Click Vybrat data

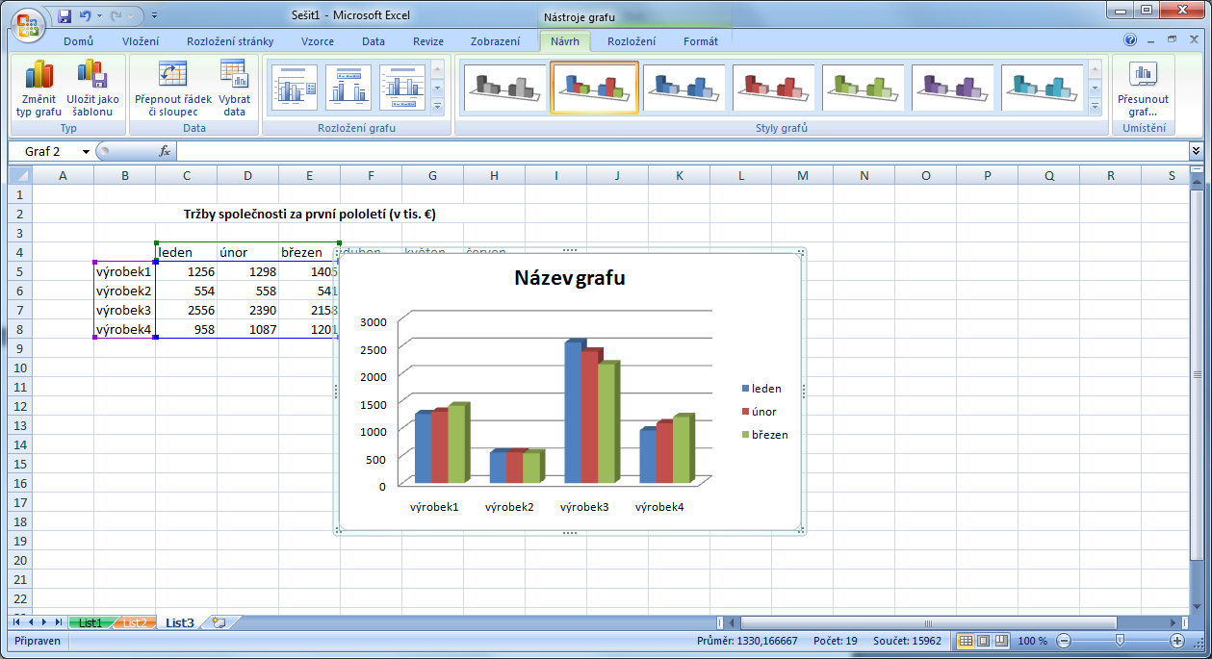(234, 89)
